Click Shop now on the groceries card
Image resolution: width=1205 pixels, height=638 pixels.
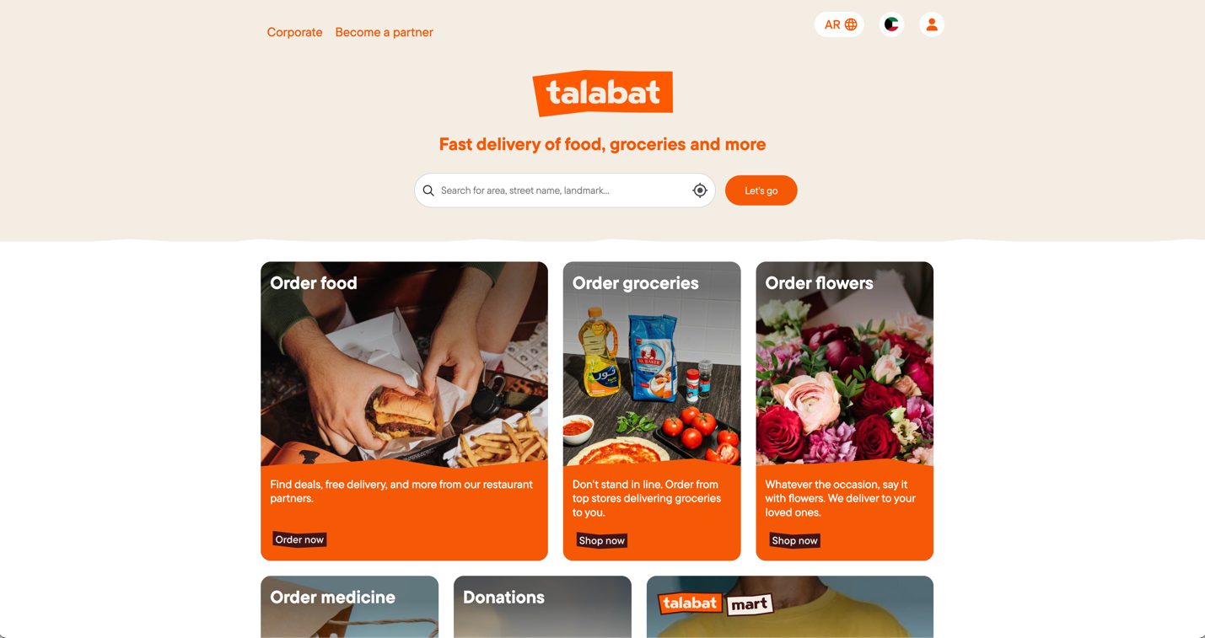pos(602,540)
